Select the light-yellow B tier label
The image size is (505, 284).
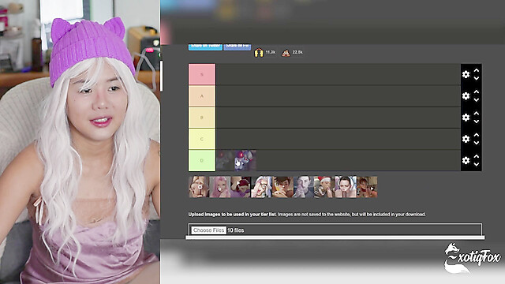point(202,118)
